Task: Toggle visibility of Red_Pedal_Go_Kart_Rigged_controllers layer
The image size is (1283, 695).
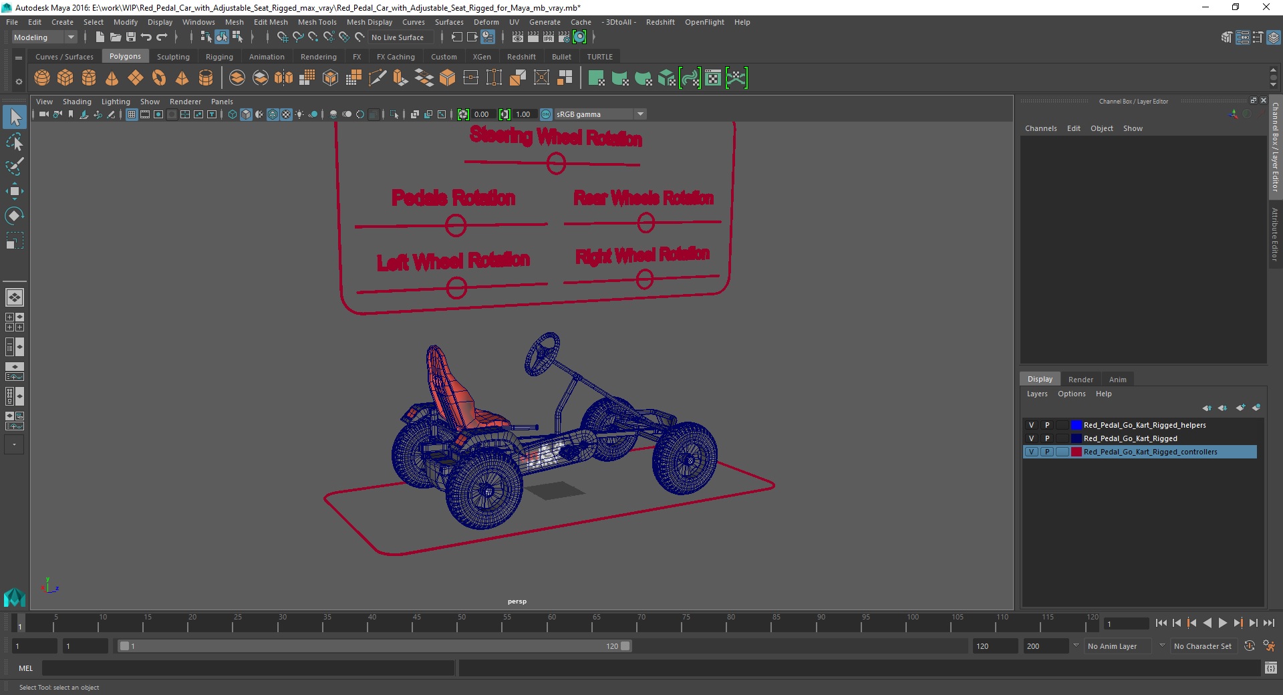Action: (x=1031, y=452)
